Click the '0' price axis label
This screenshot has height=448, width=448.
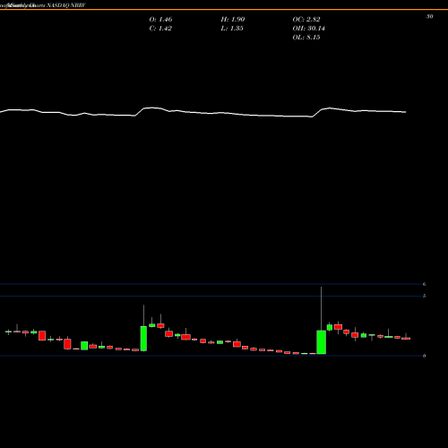424,356
